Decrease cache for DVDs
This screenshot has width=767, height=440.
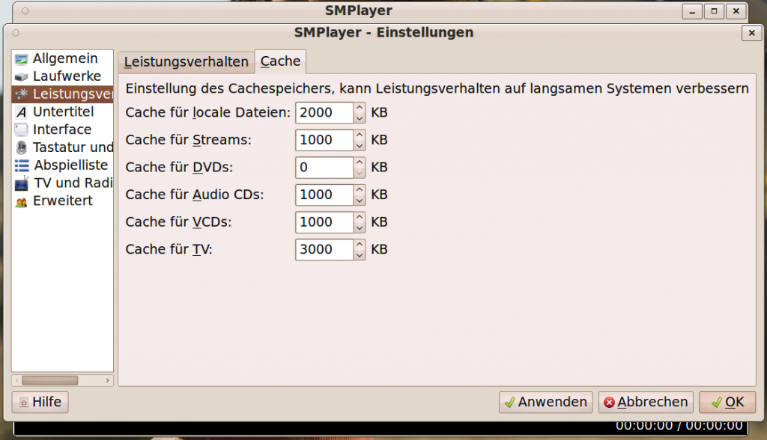tap(360, 173)
